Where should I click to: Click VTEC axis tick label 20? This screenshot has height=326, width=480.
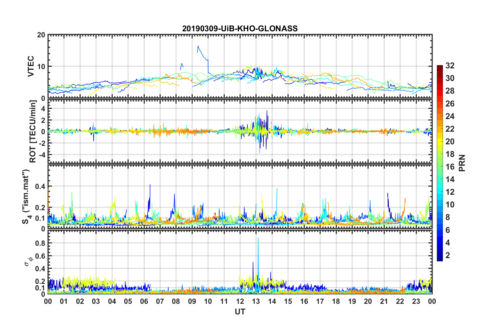pyautogui.click(x=41, y=35)
